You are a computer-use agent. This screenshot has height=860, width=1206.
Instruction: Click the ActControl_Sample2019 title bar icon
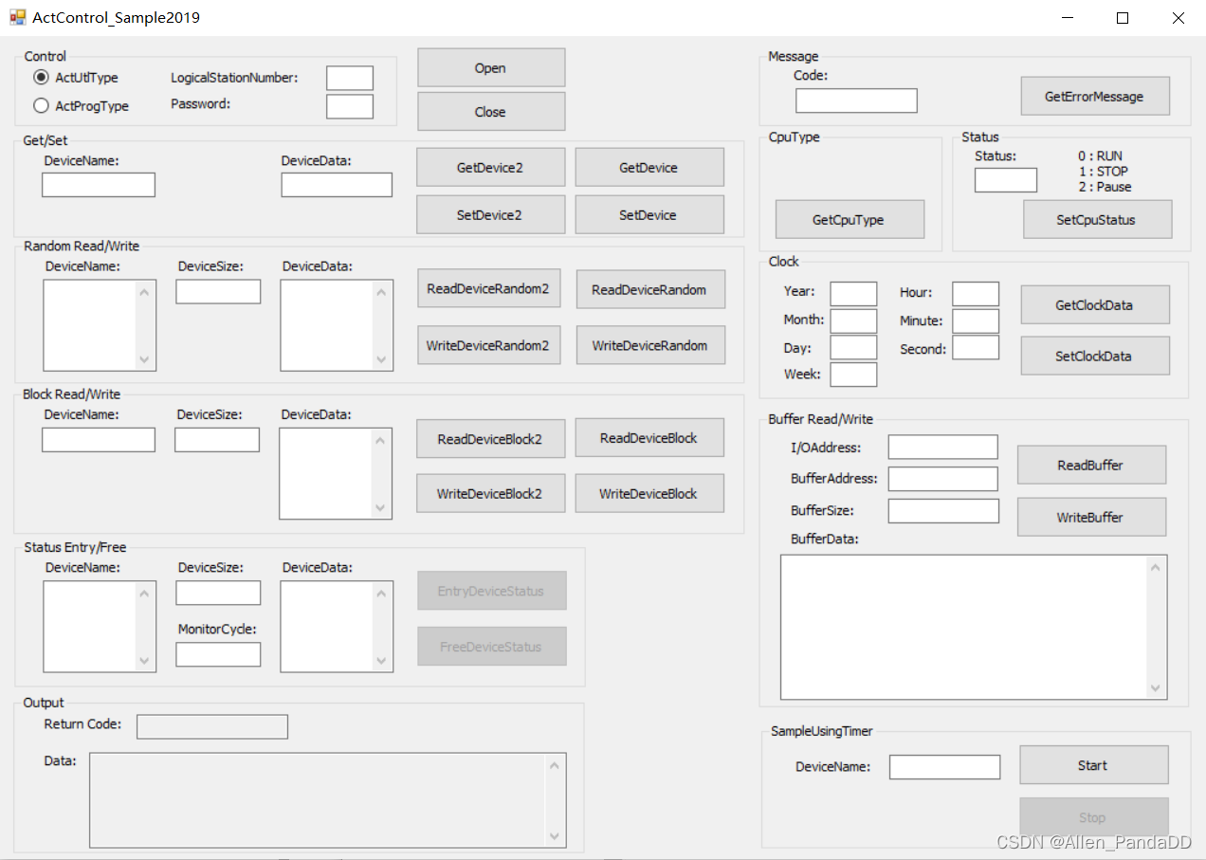pos(17,17)
